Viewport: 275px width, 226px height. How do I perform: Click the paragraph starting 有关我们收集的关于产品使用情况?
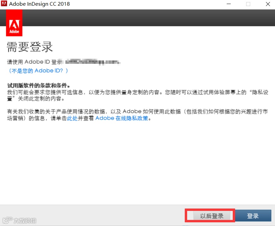point(137,115)
